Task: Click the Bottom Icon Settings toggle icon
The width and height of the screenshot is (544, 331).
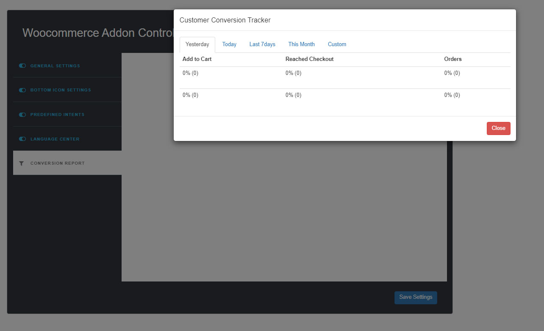Action: coord(22,90)
